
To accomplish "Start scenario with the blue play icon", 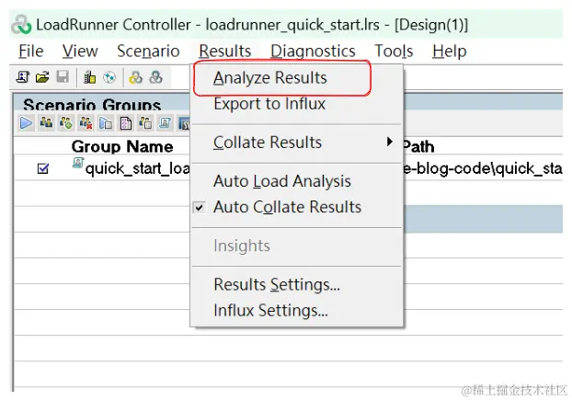I will [x=26, y=123].
